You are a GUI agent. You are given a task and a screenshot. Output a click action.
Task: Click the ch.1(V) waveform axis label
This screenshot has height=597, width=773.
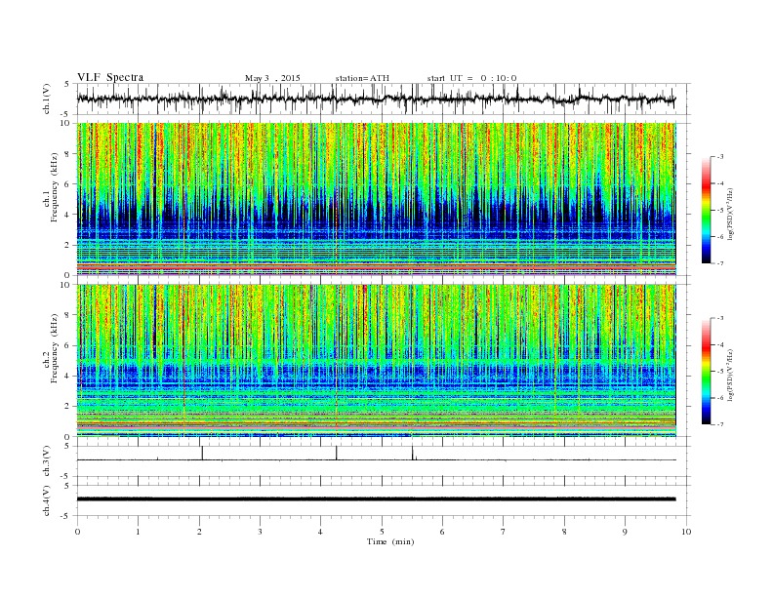coord(47,100)
